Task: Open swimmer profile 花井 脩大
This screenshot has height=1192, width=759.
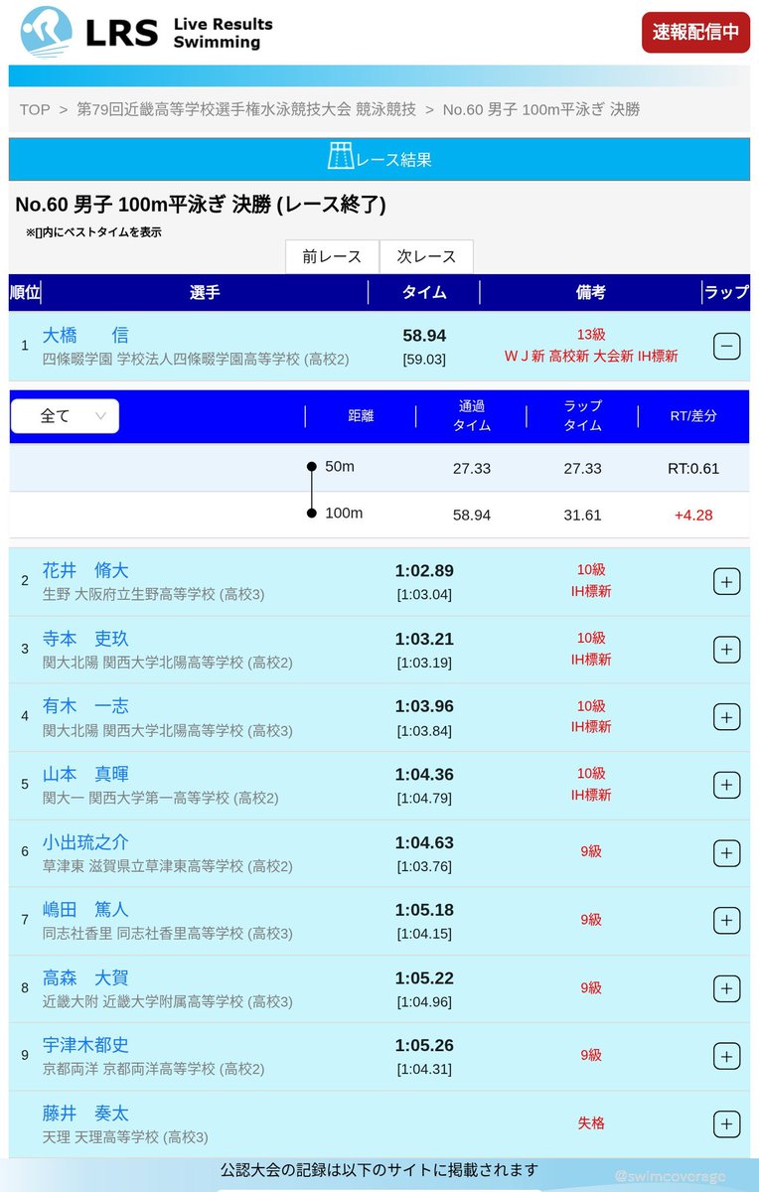Action: [85, 570]
